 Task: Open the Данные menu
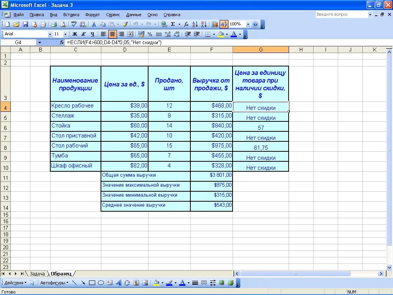(x=134, y=15)
